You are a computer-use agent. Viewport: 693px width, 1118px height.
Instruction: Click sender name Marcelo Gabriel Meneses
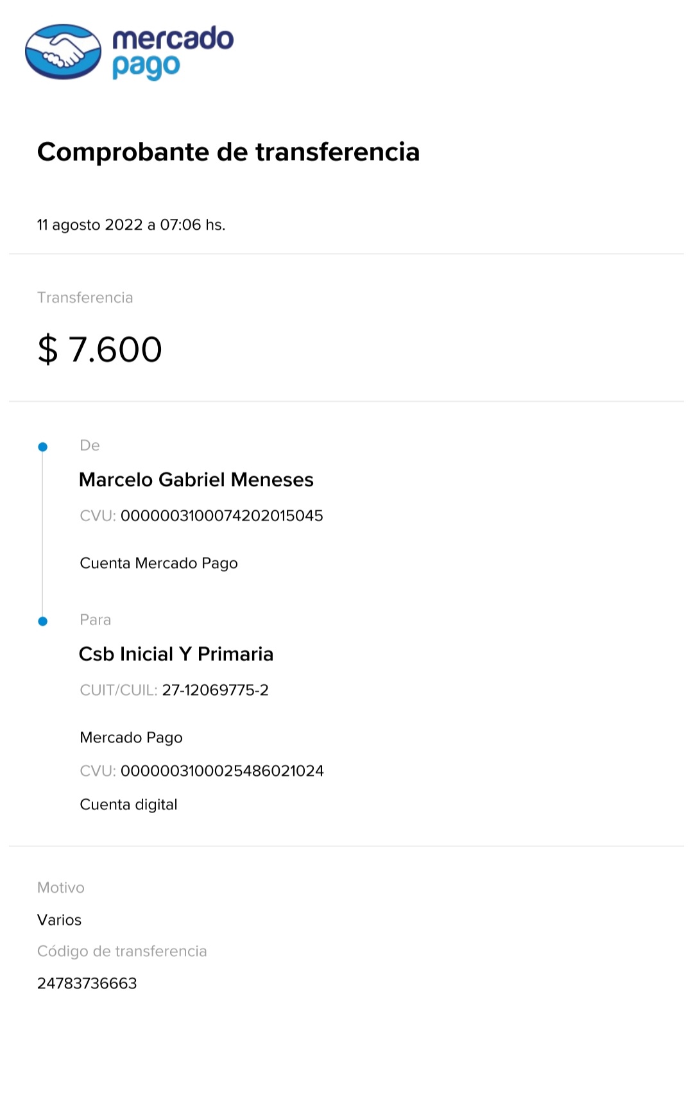(x=196, y=480)
